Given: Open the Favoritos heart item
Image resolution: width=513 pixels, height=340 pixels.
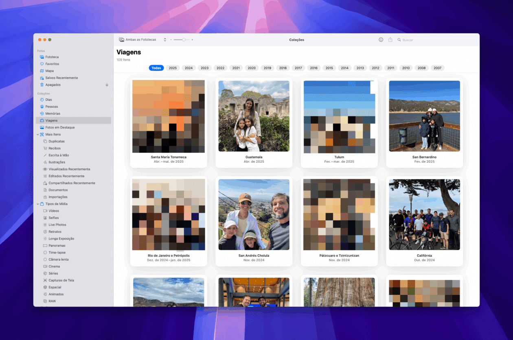Looking at the screenshot, I should 73,64.
